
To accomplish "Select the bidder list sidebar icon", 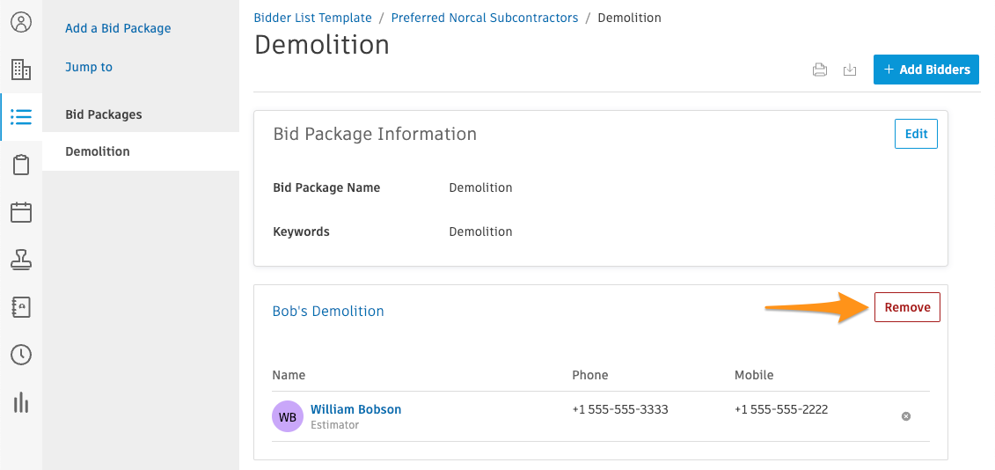I will 21,117.
